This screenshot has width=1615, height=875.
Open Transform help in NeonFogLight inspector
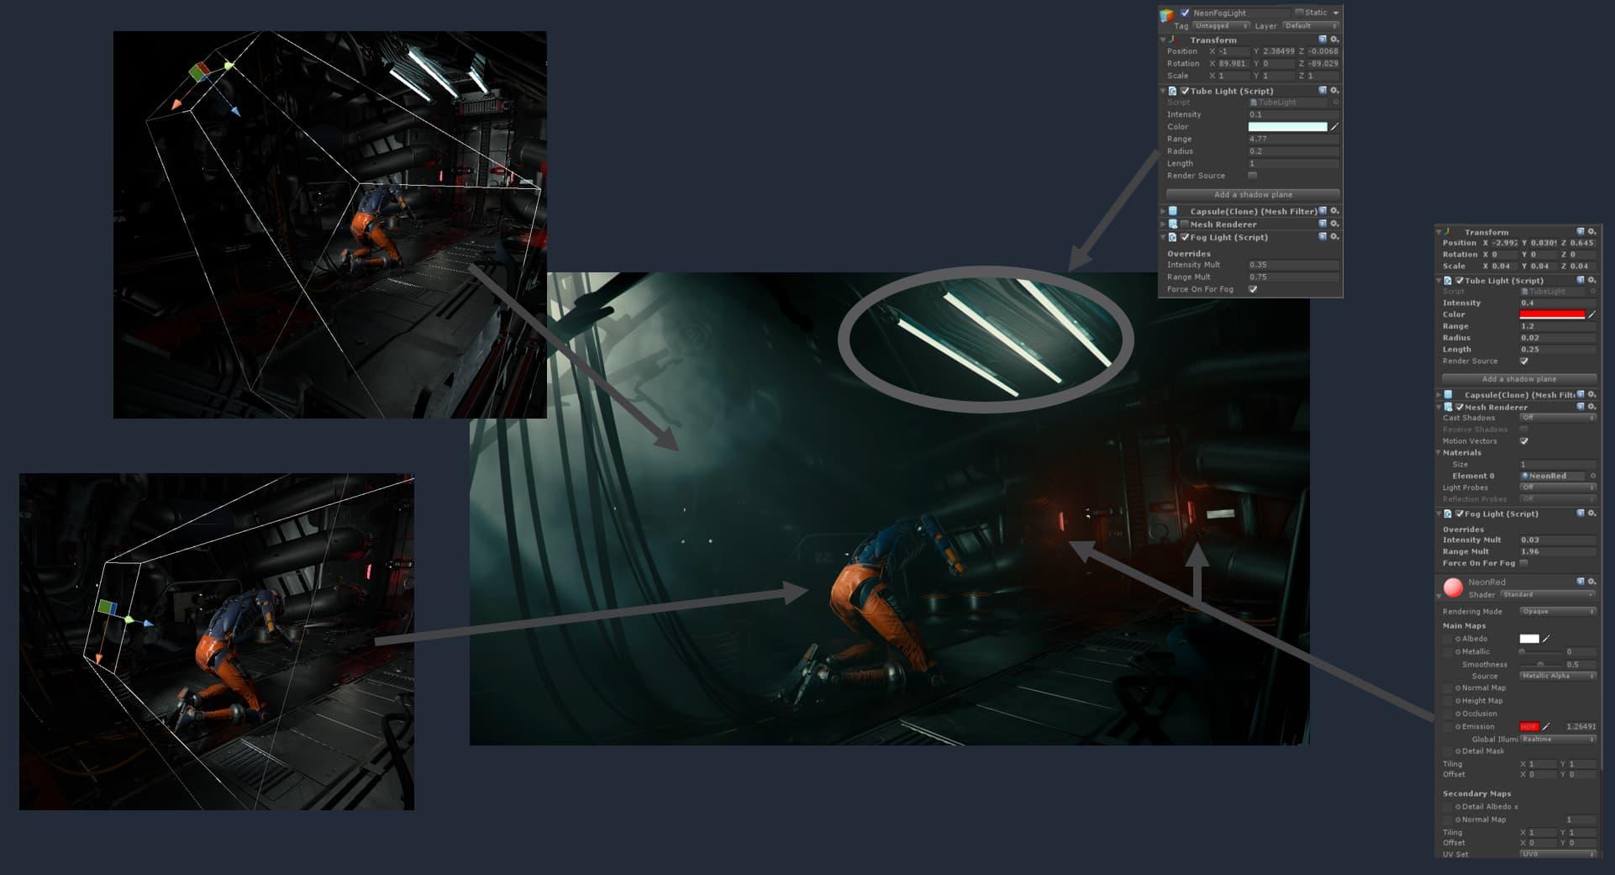tap(1323, 40)
